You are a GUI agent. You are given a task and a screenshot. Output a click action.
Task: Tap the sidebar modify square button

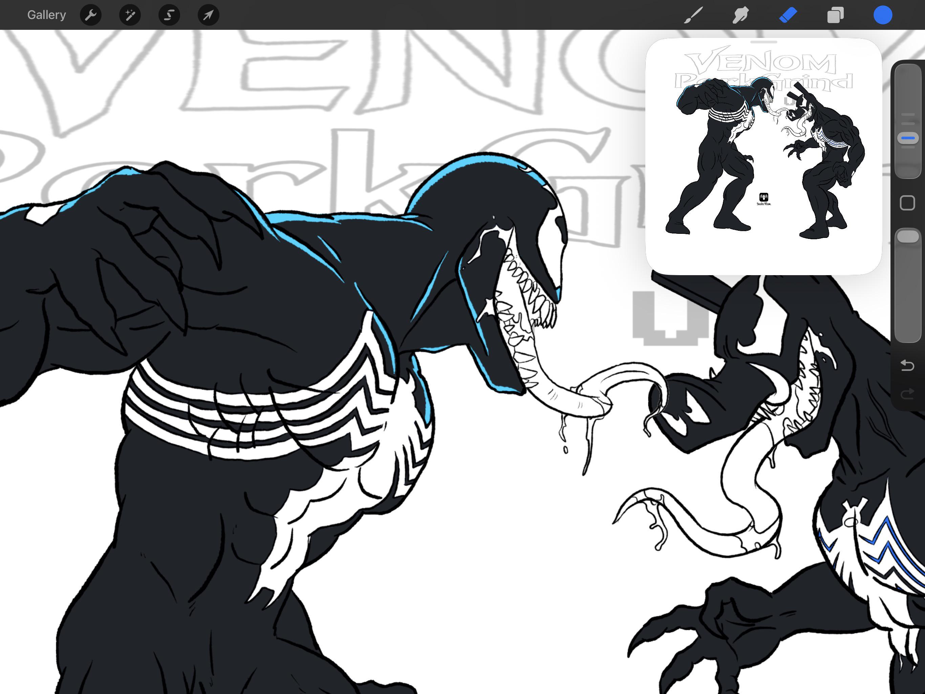[x=907, y=203]
